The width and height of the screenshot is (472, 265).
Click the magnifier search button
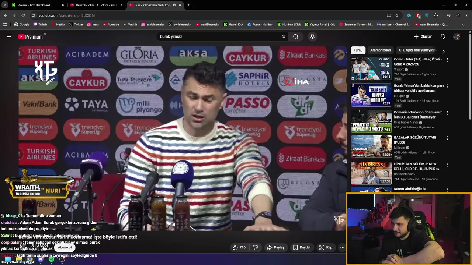(296, 36)
